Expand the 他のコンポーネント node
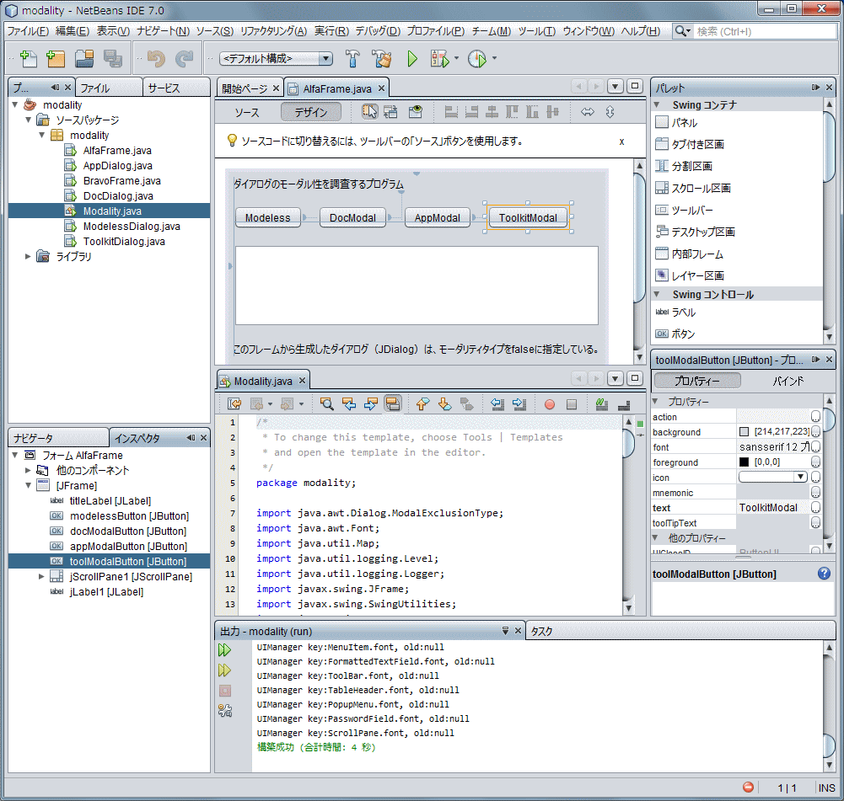This screenshot has width=844, height=801. [x=29, y=470]
